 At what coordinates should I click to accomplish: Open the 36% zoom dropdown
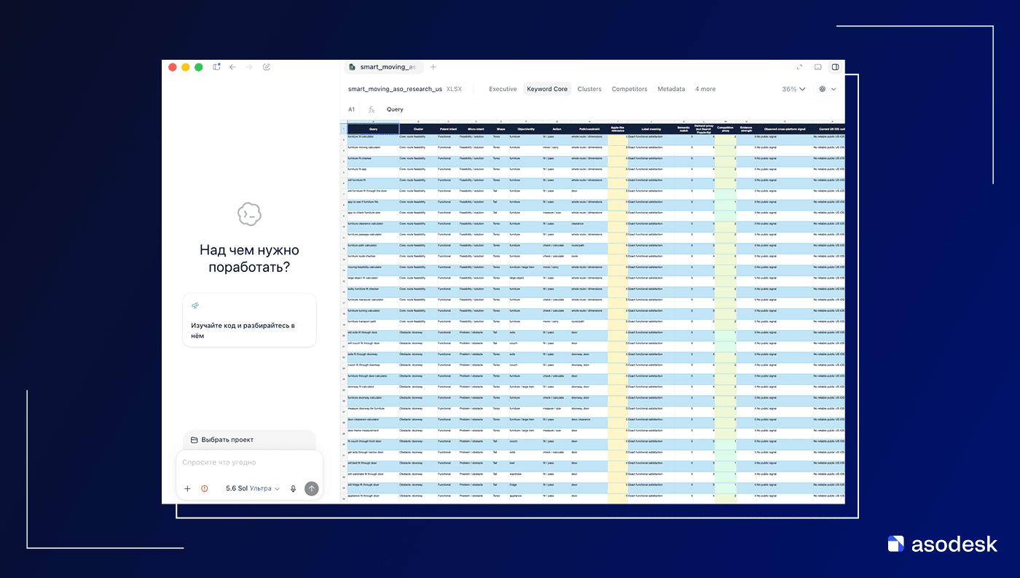(794, 89)
